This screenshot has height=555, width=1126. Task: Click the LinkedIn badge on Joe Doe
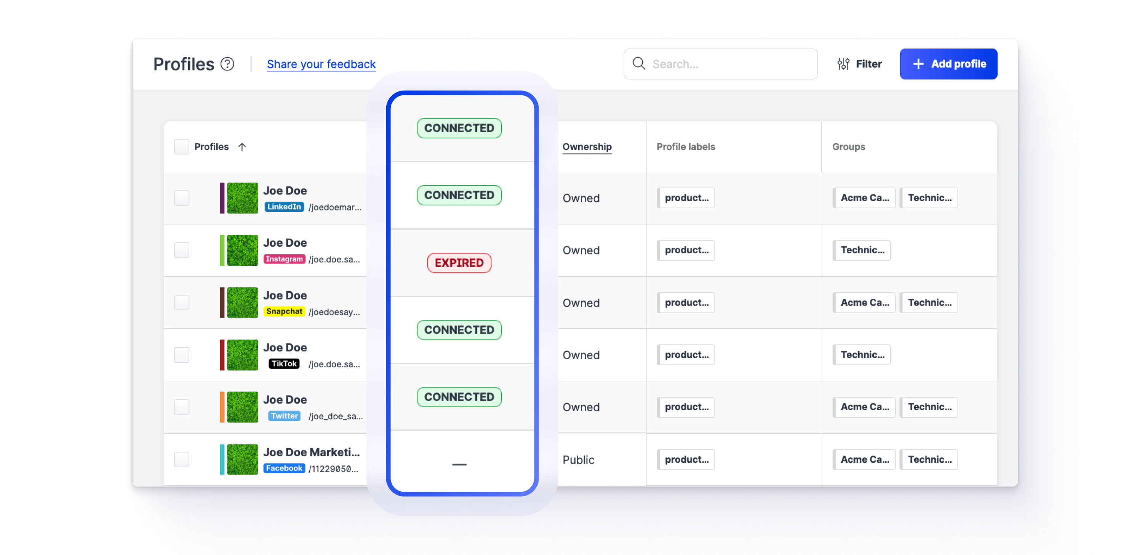pos(284,207)
